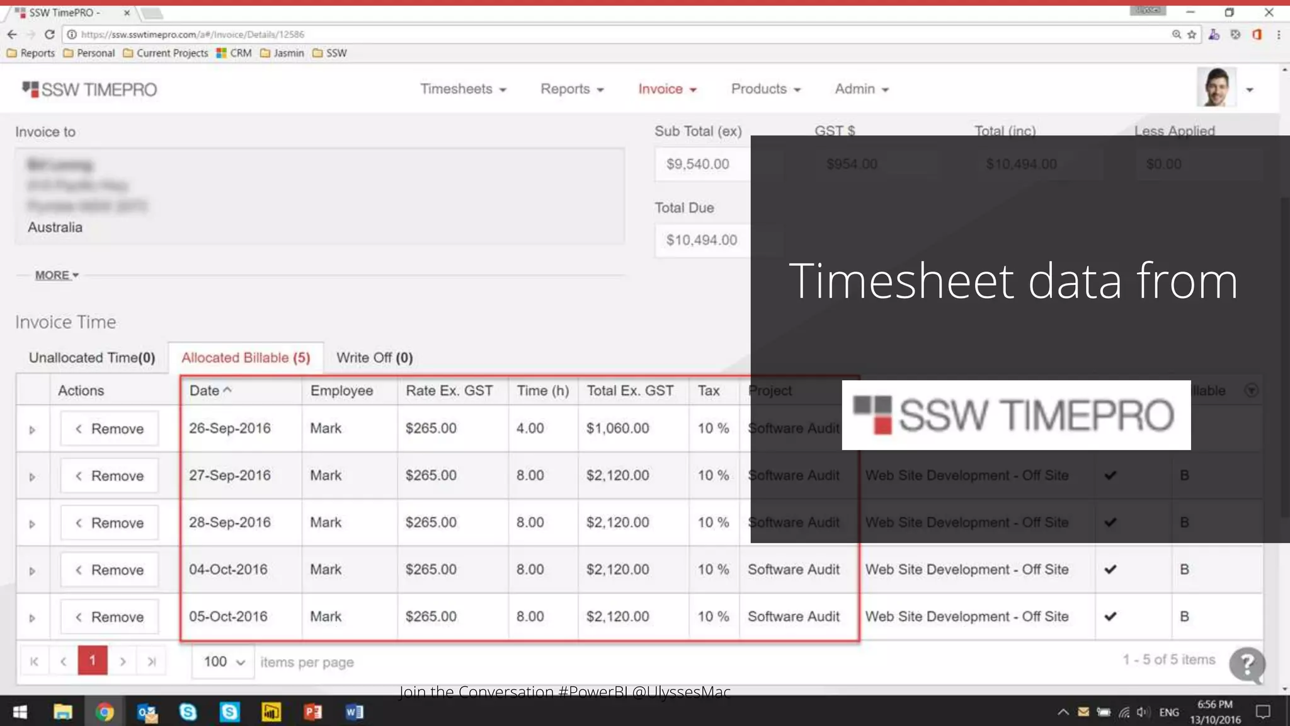Click the browser forward arrow
1290x726 pixels.
(x=30, y=35)
